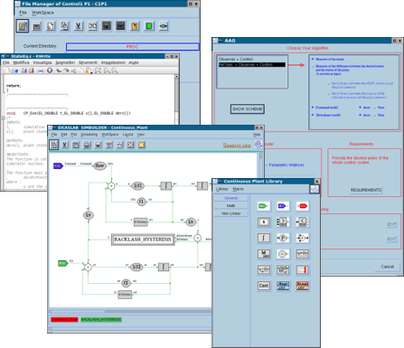Image resolution: width=404 pixels, height=348 pixels.
Task: Click the open folder icon in File Manager toolbar
Action: point(23,26)
